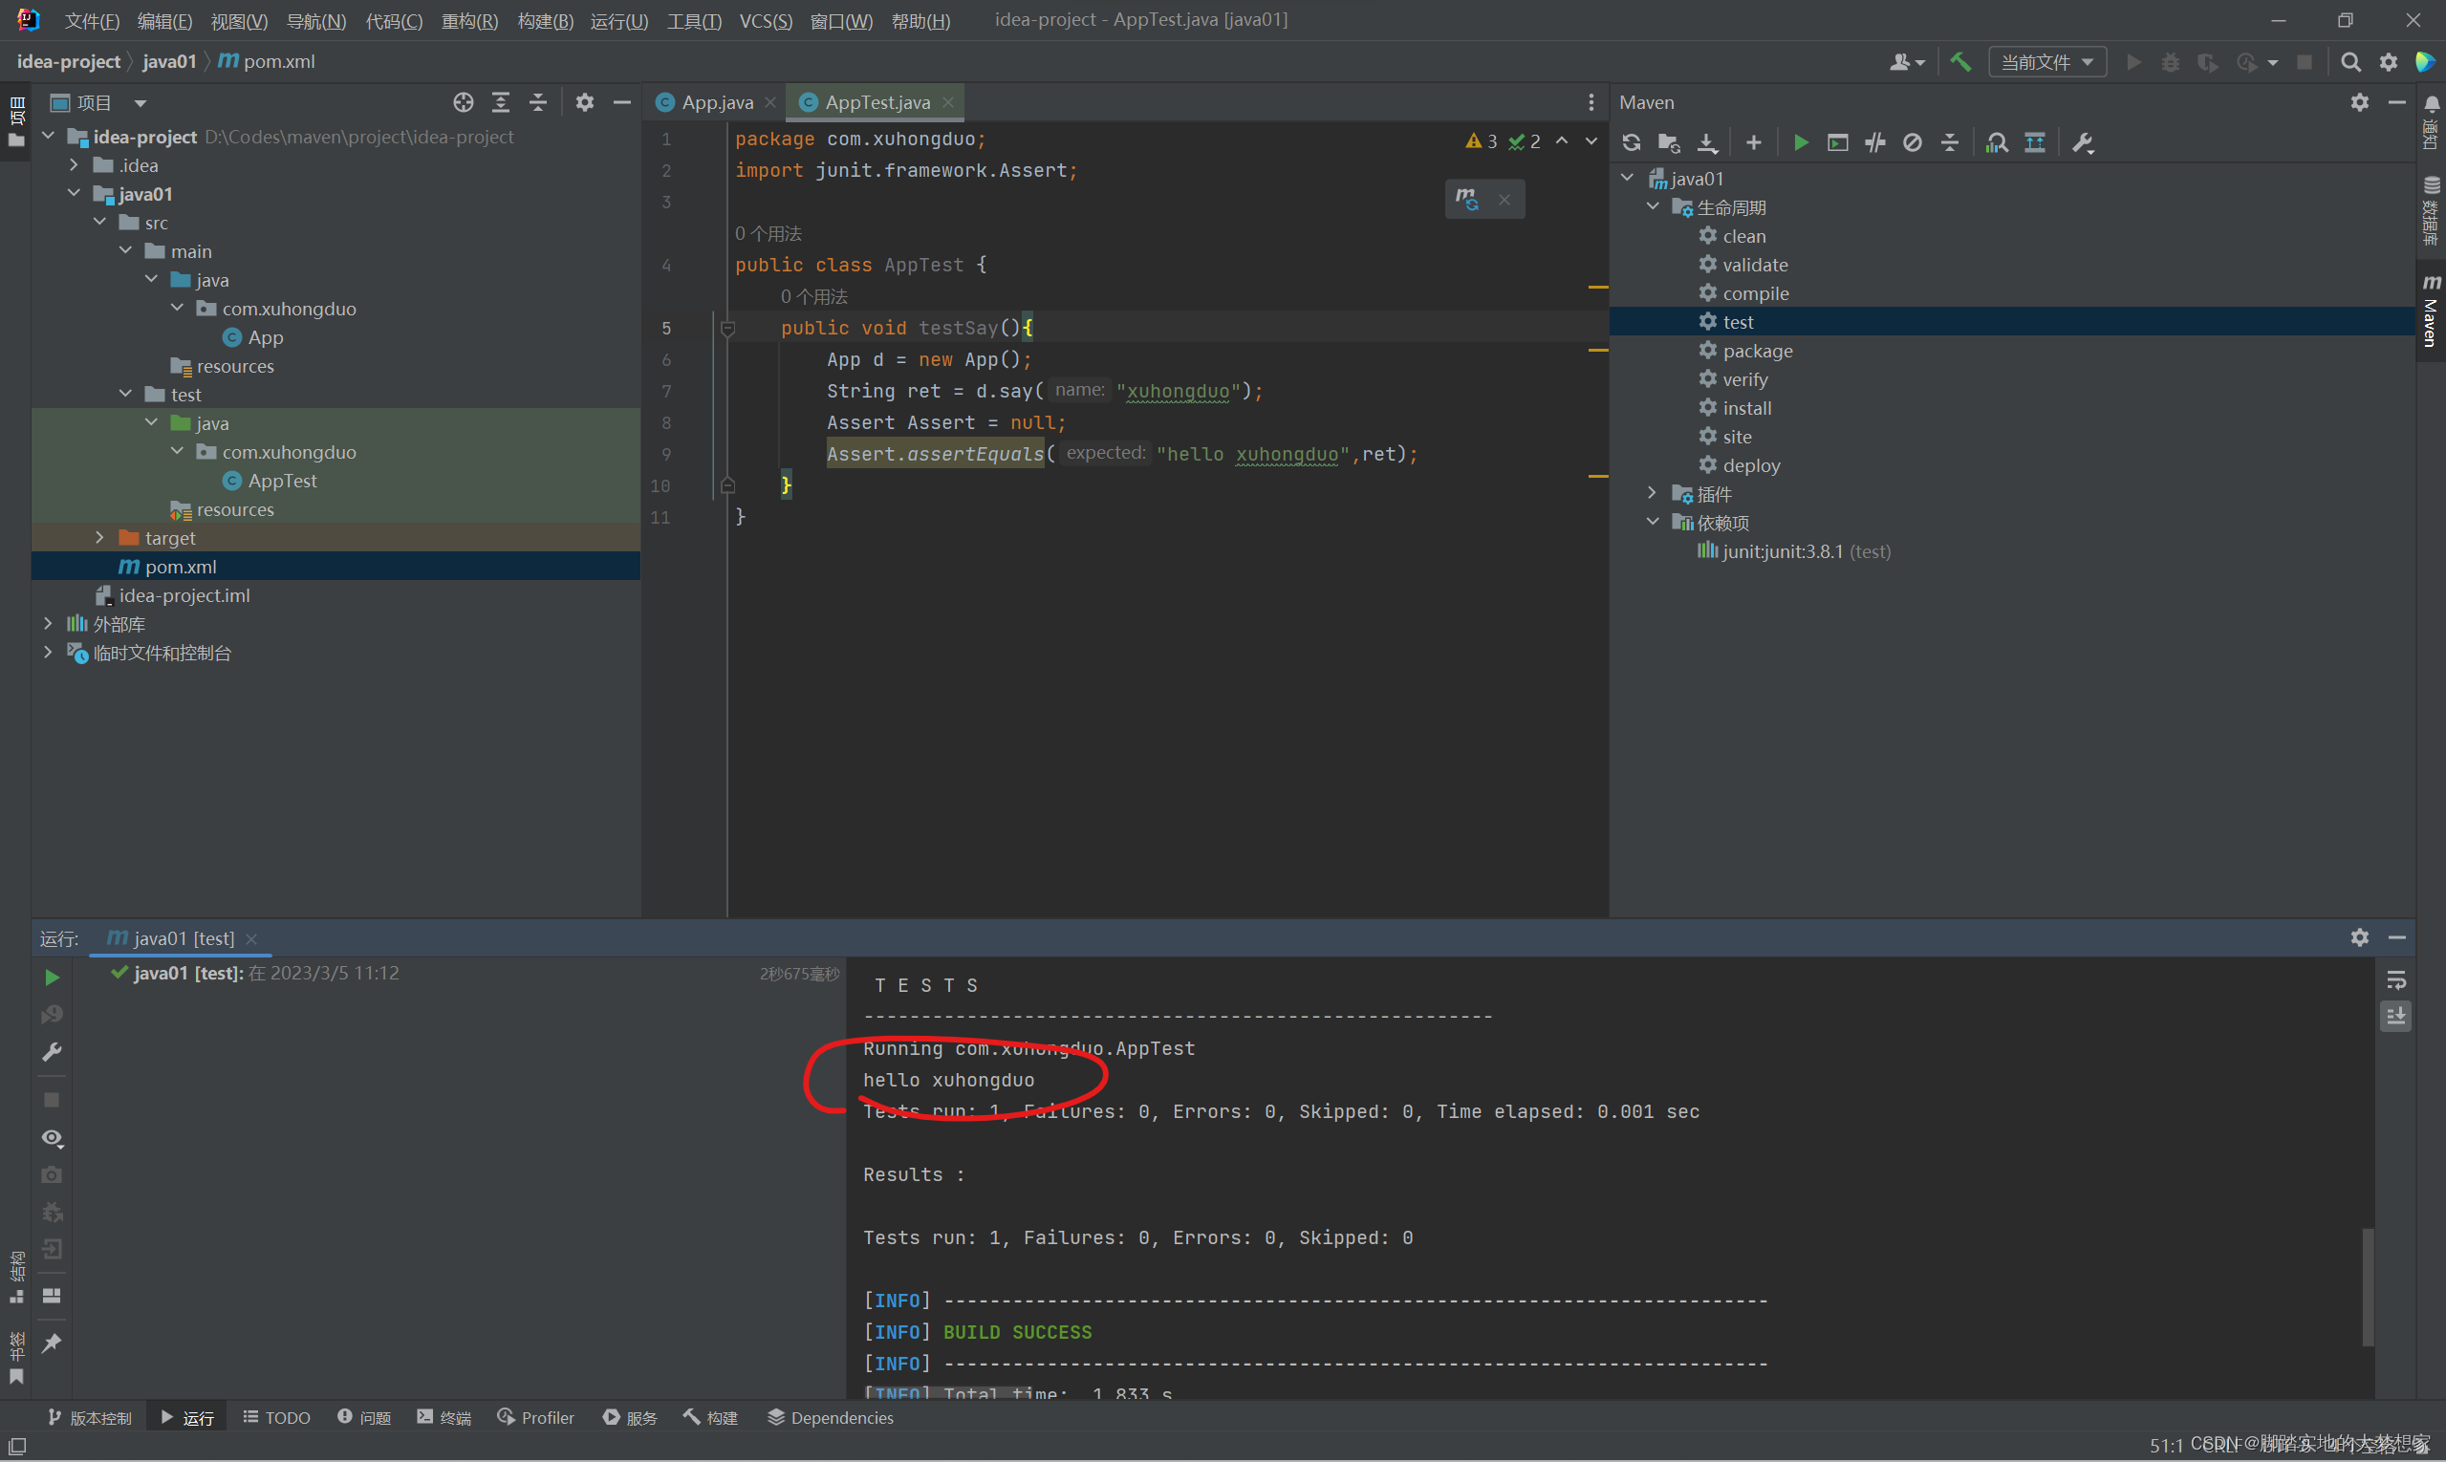Execute Maven goal icon
The width and height of the screenshot is (2446, 1462).
pyautogui.click(x=1838, y=142)
